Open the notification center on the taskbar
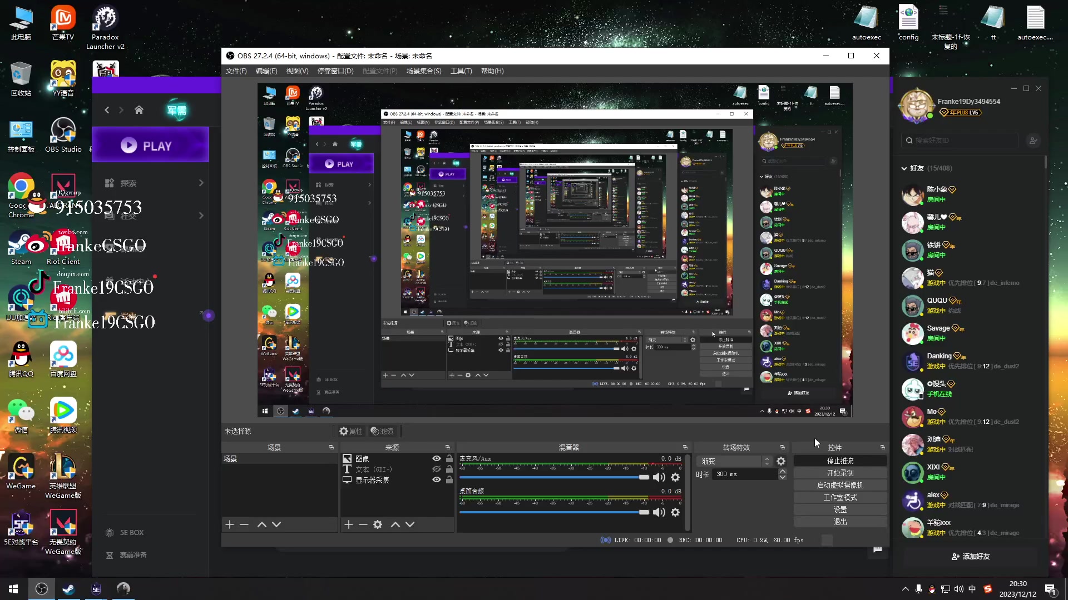The height and width of the screenshot is (600, 1068). (x=1050, y=589)
